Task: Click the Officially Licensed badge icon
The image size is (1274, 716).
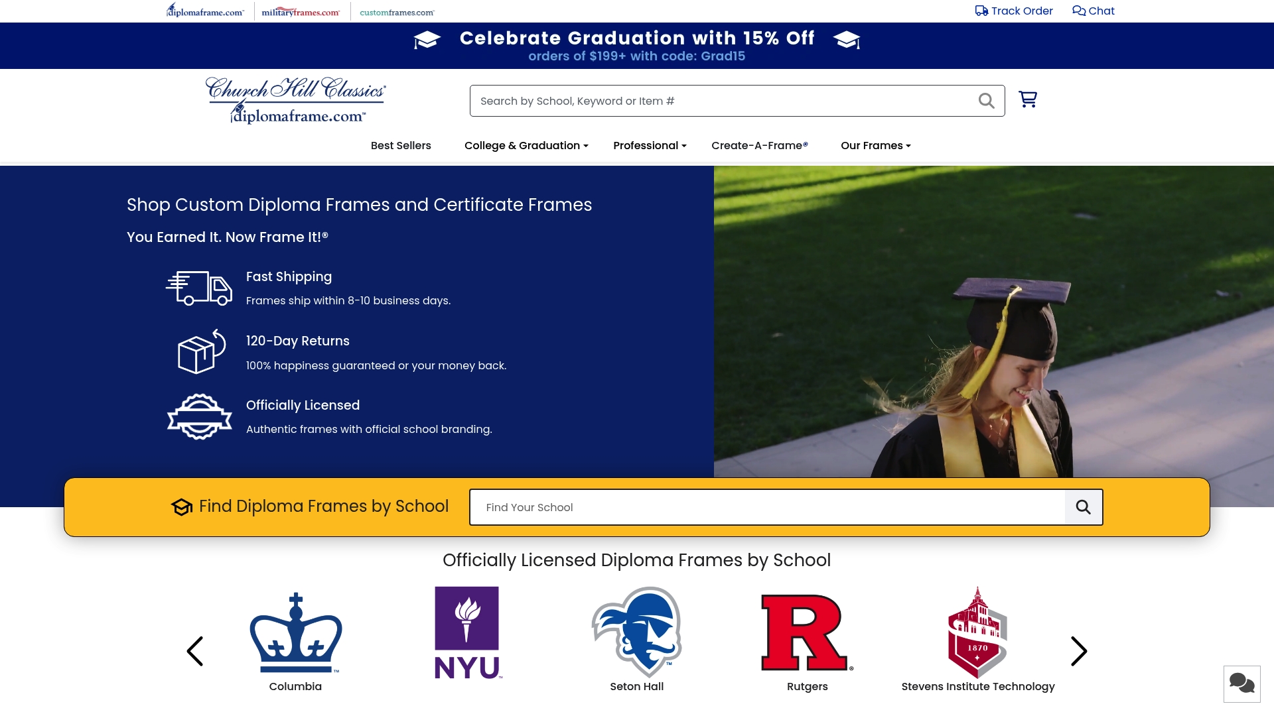Action: point(200,416)
